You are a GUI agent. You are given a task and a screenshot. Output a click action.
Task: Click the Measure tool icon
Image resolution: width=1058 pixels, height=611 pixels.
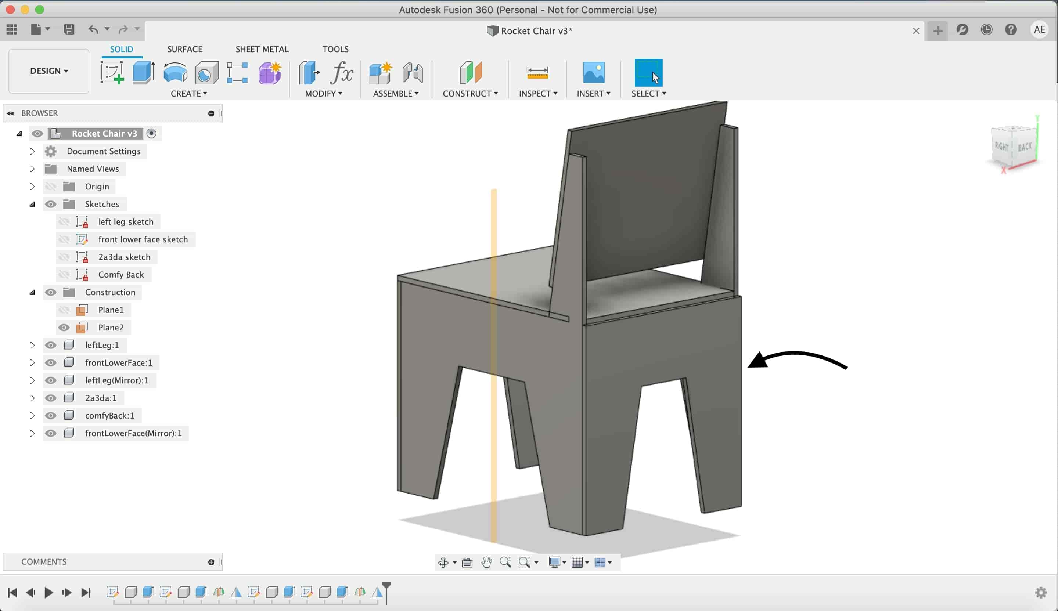(537, 73)
